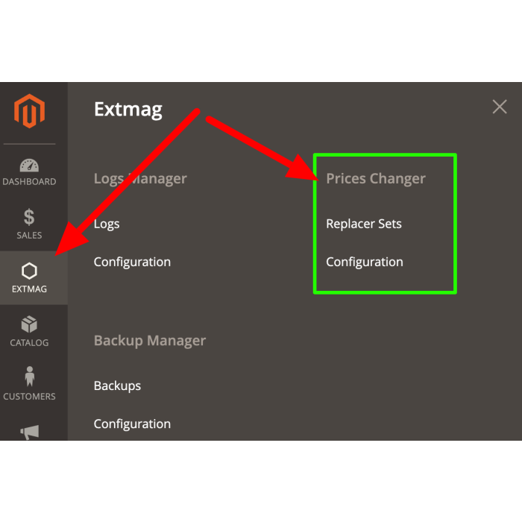Image resolution: width=522 pixels, height=522 pixels.
Task: Click the Prices Changer section heading
Action: [376, 179]
